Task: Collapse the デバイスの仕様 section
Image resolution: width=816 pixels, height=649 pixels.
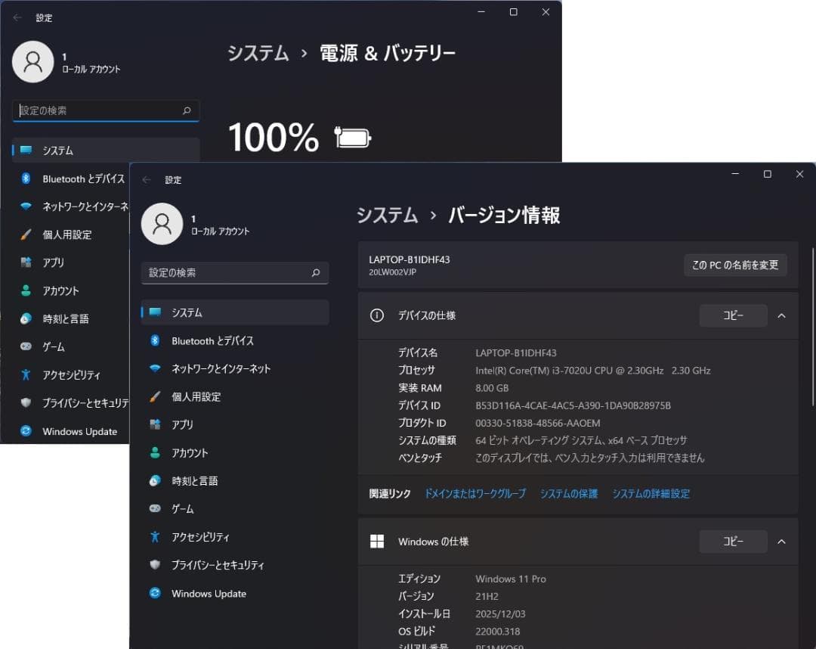Action: click(x=782, y=315)
